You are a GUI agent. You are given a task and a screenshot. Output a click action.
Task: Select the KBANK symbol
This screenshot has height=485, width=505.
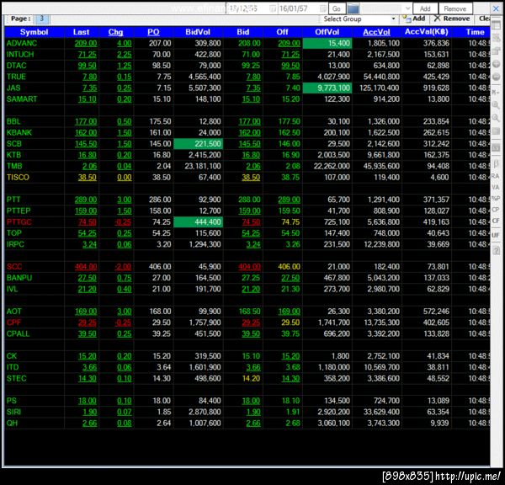coord(19,132)
